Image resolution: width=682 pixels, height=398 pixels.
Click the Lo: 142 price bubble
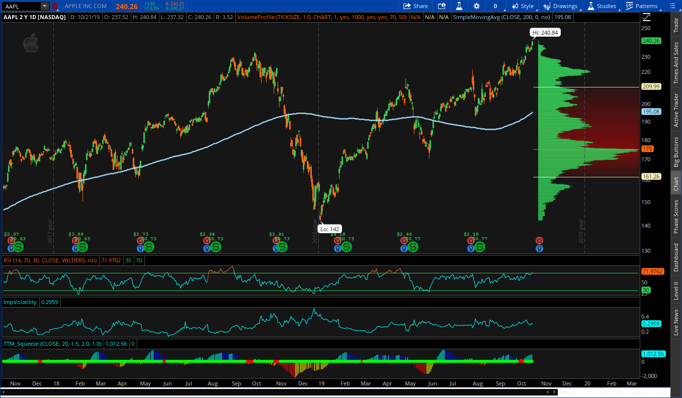tap(330, 229)
